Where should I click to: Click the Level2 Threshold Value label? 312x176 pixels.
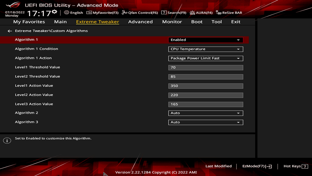[37, 76]
